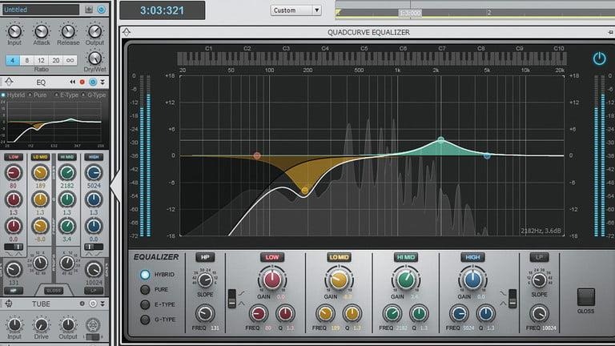Set compressor ratio to 20

(x=56, y=60)
